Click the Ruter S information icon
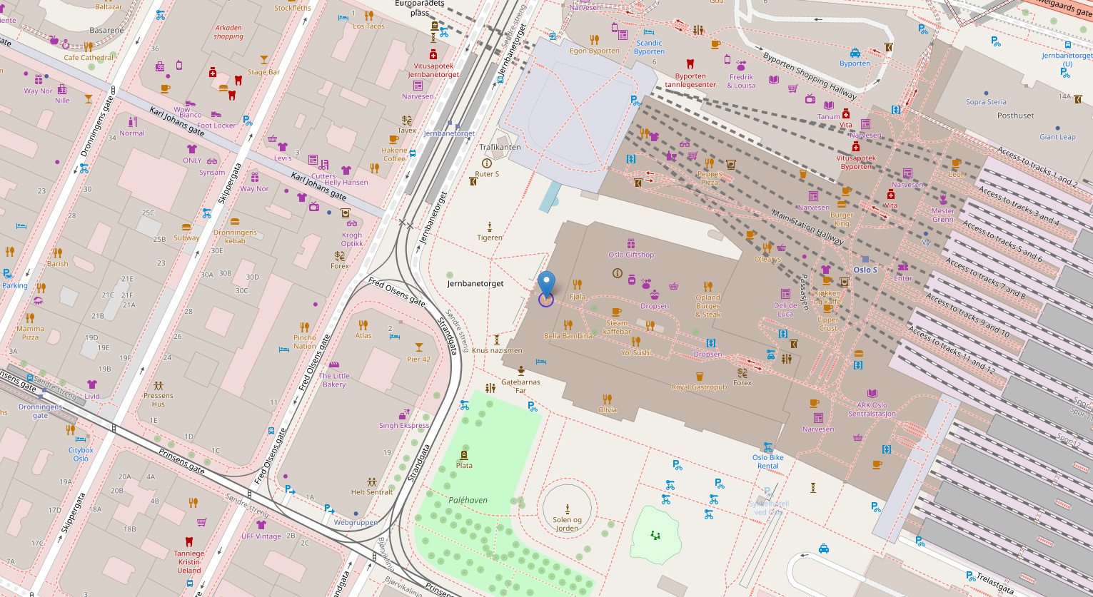 click(487, 163)
